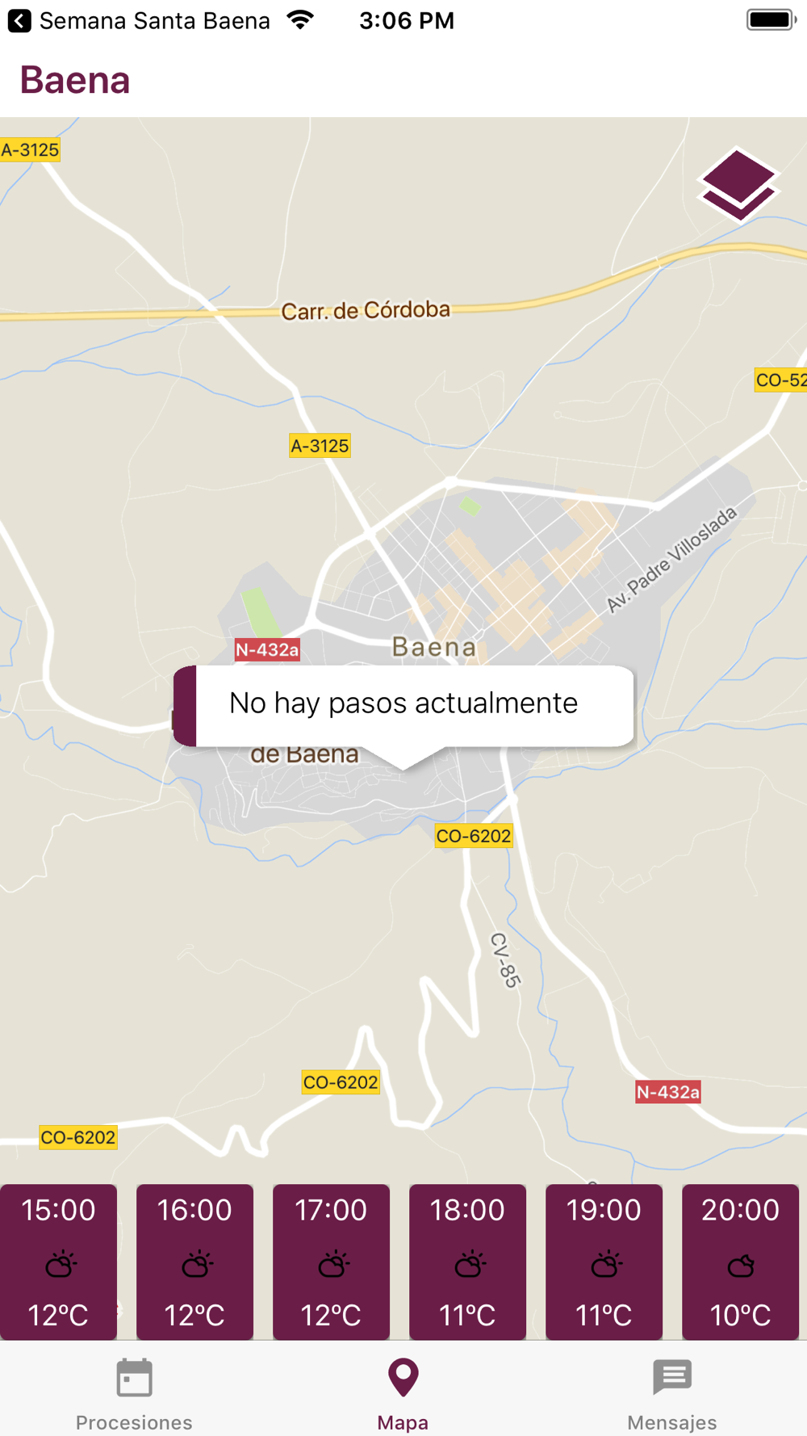Screen dimensions: 807x1436
Task: Select the 15:00 weather forecast card
Action: (58, 1262)
